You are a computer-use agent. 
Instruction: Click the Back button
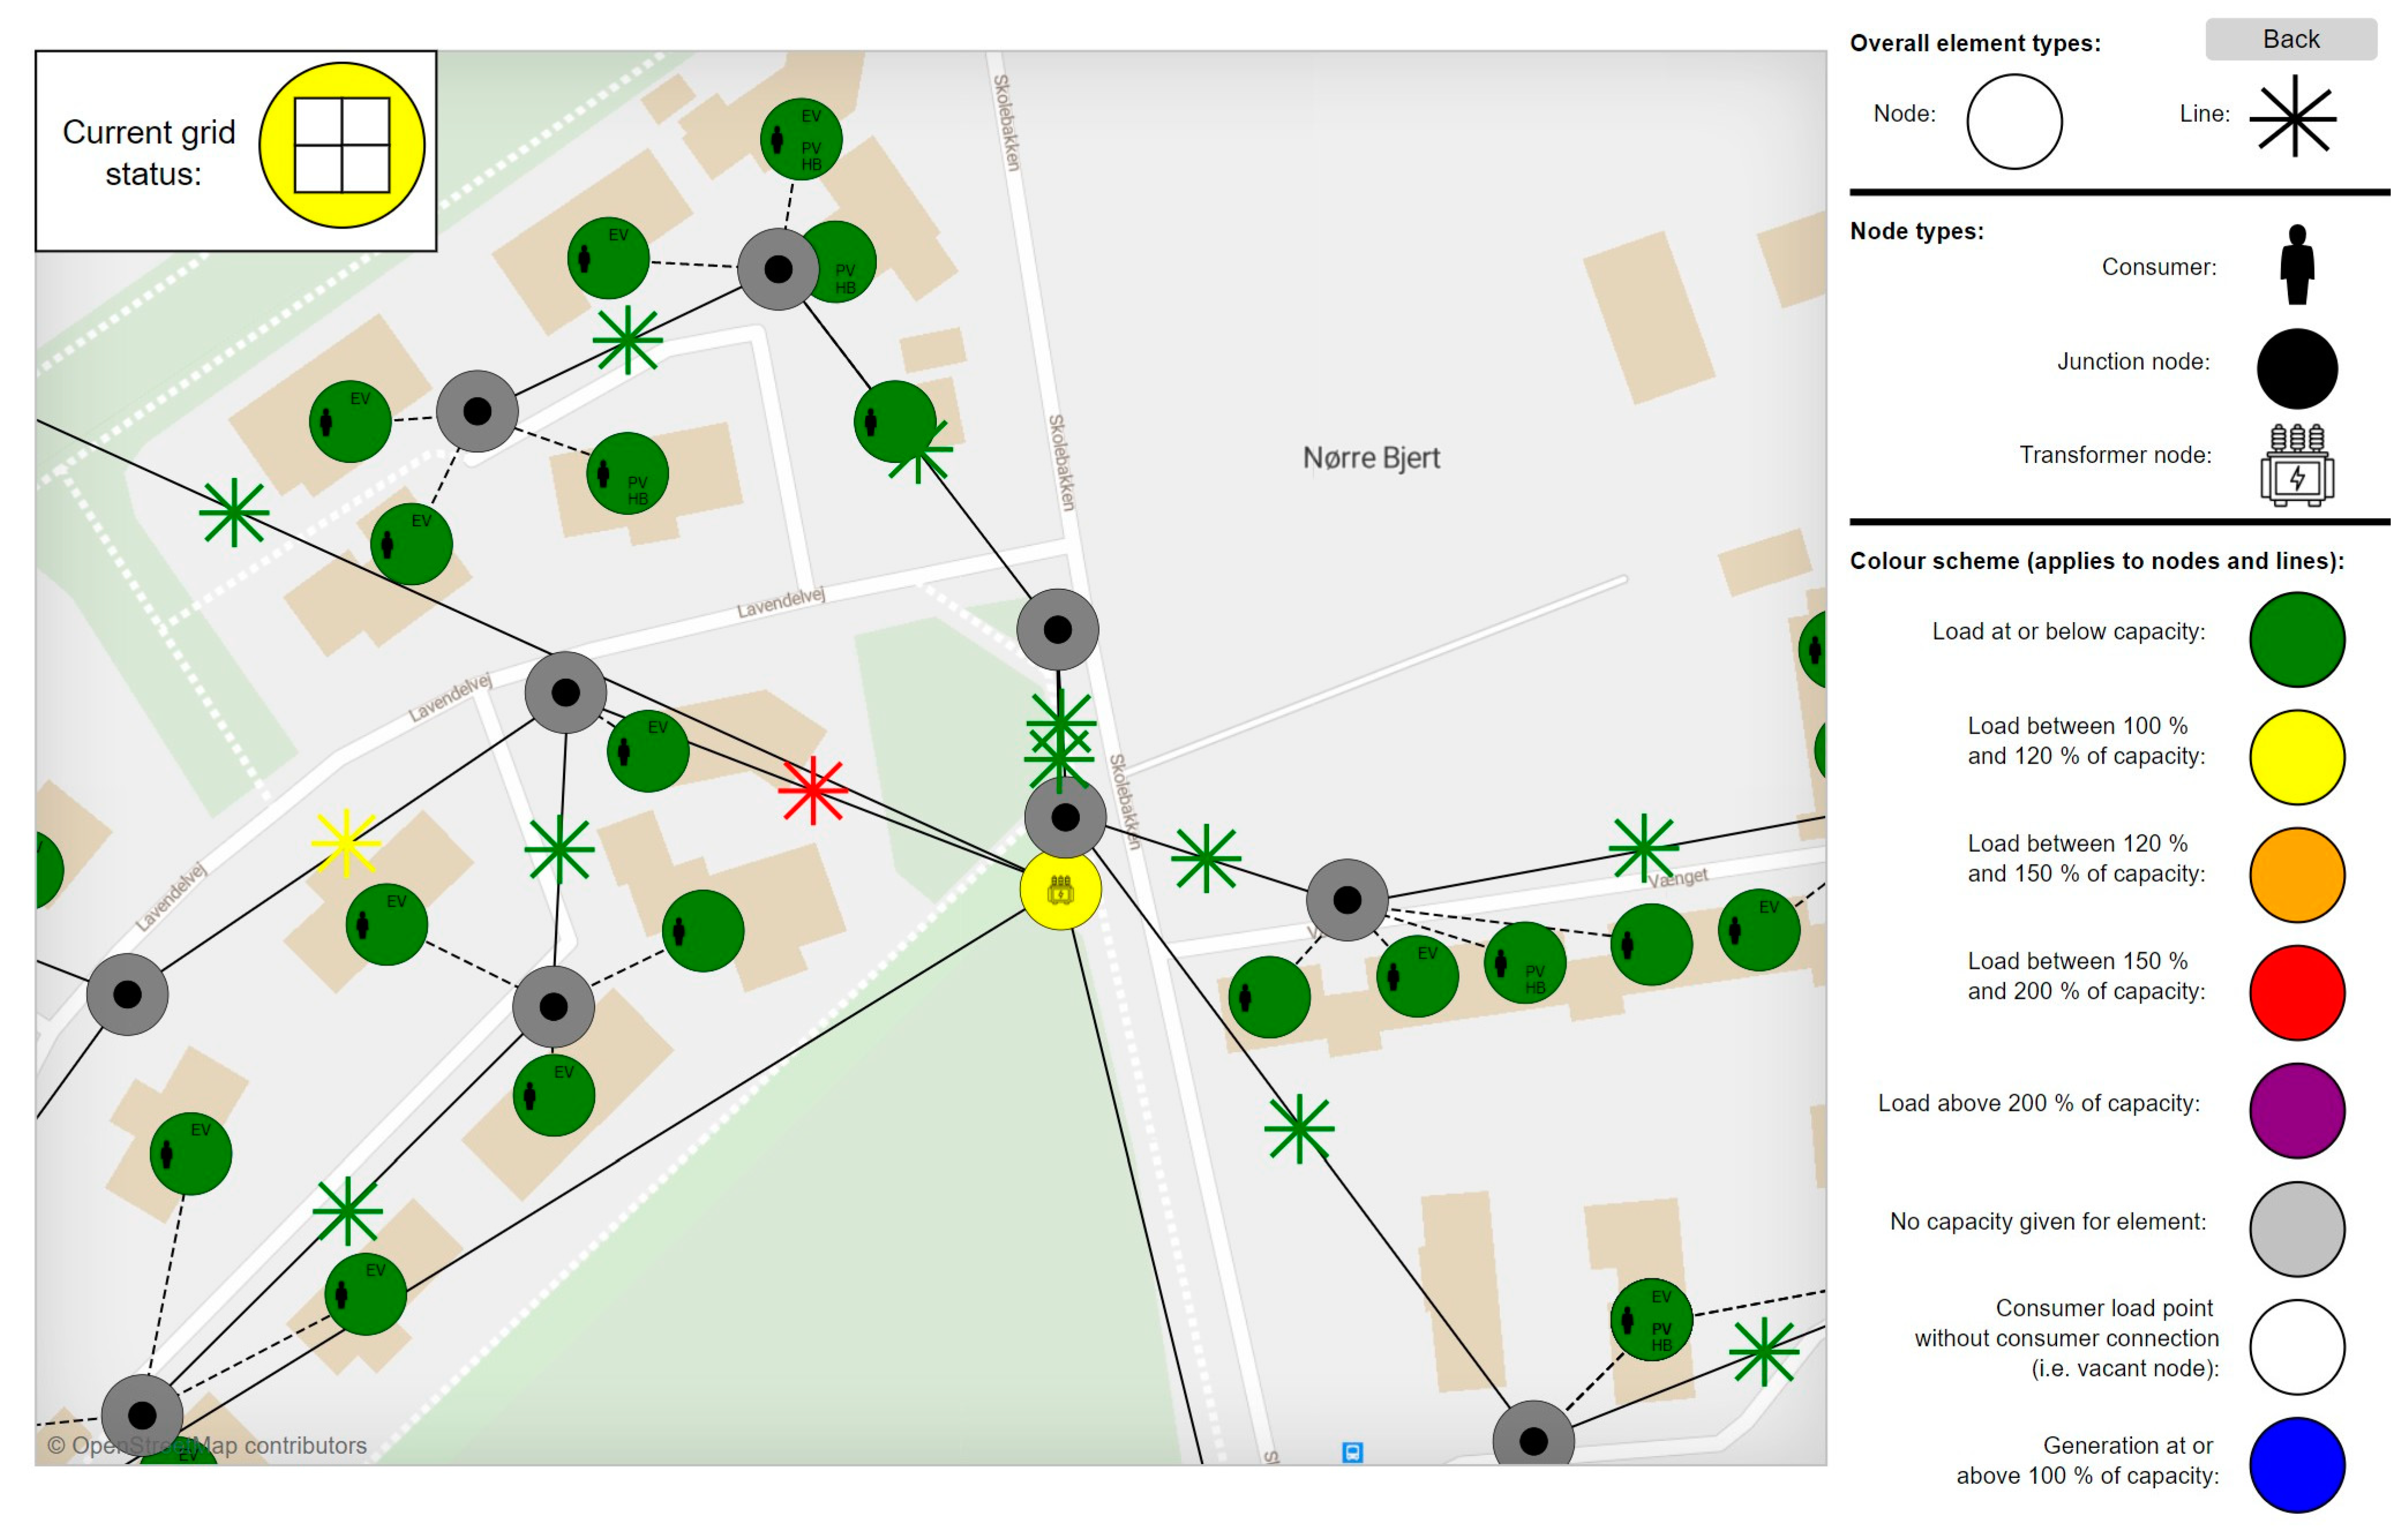[x=2290, y=39]
